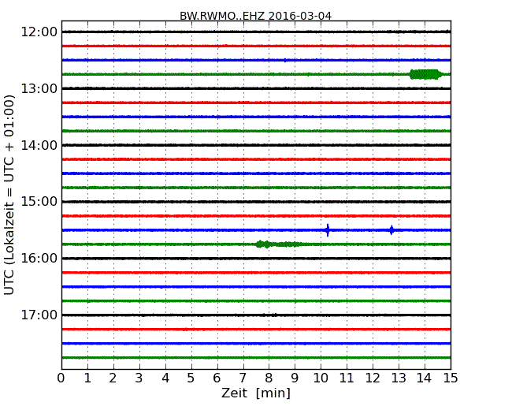
Task: Click the 12:00 time label
Action: coord(39,32)
